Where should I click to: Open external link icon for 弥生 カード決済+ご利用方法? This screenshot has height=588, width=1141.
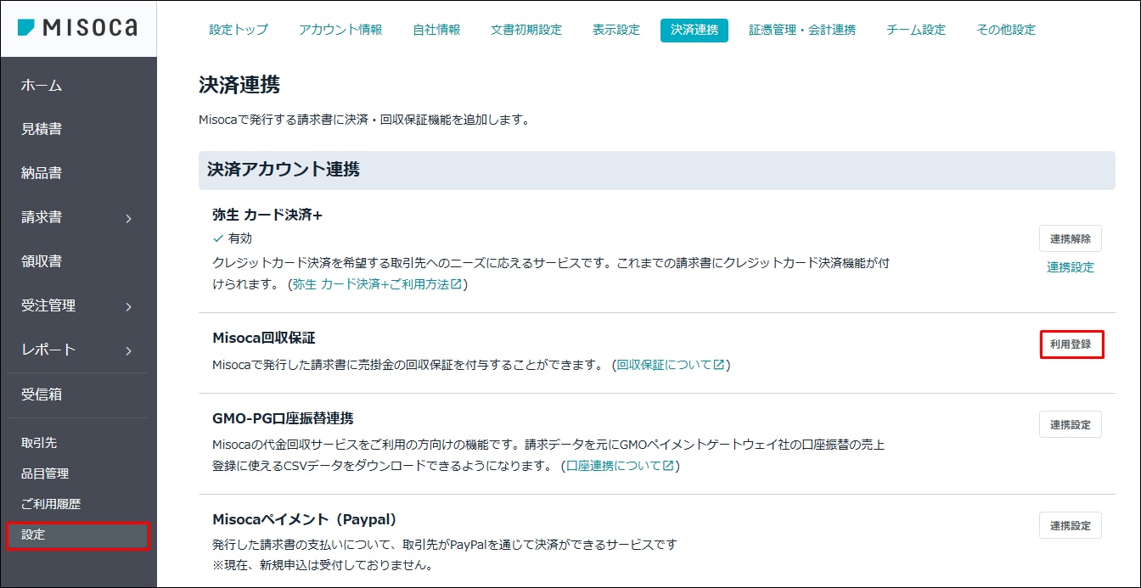[456, 285]
